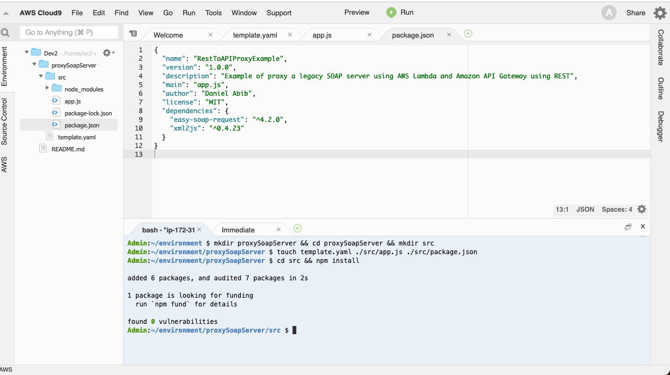The image size is (670, 375).
Task: Open app.js in the file tree
Action: (72, 101)
